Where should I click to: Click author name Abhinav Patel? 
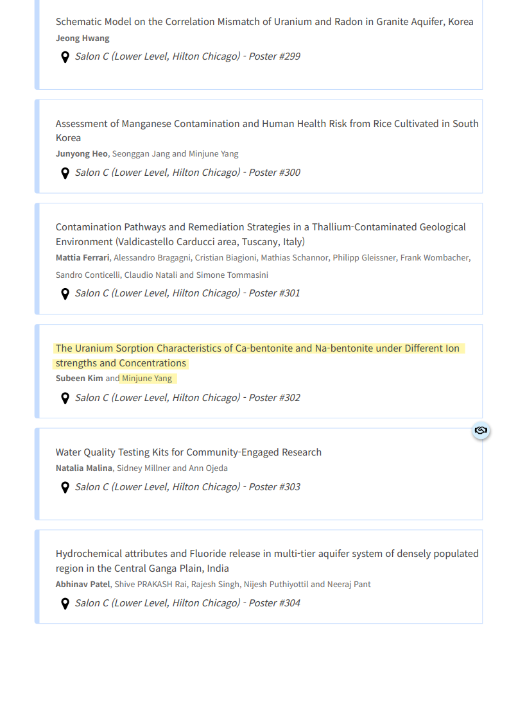point(83,585)
